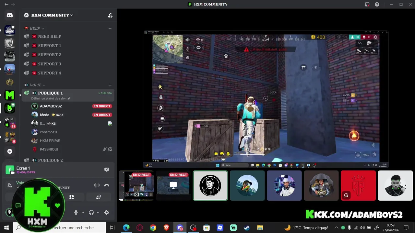The image size is (415, 233).
Task: Select the red crown logo participant tile
Action: pos(358,186)
